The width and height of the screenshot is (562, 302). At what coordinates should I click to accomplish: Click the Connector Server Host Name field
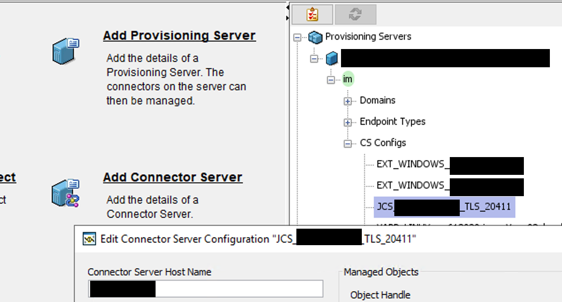coord(238,289)
